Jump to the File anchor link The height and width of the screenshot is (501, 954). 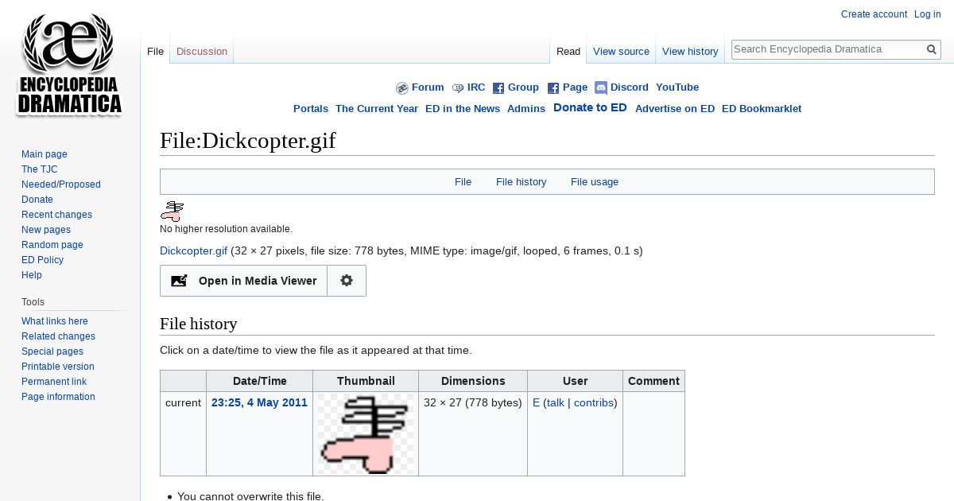(x=463, y=182)
